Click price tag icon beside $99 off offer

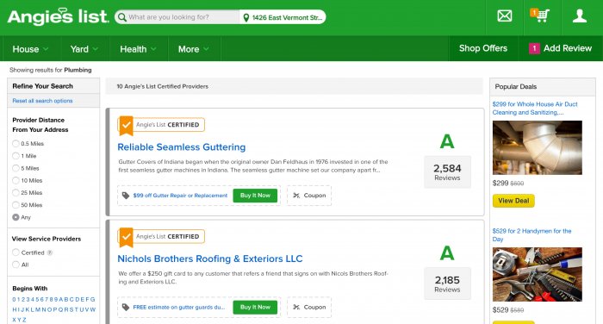[126, 196]
